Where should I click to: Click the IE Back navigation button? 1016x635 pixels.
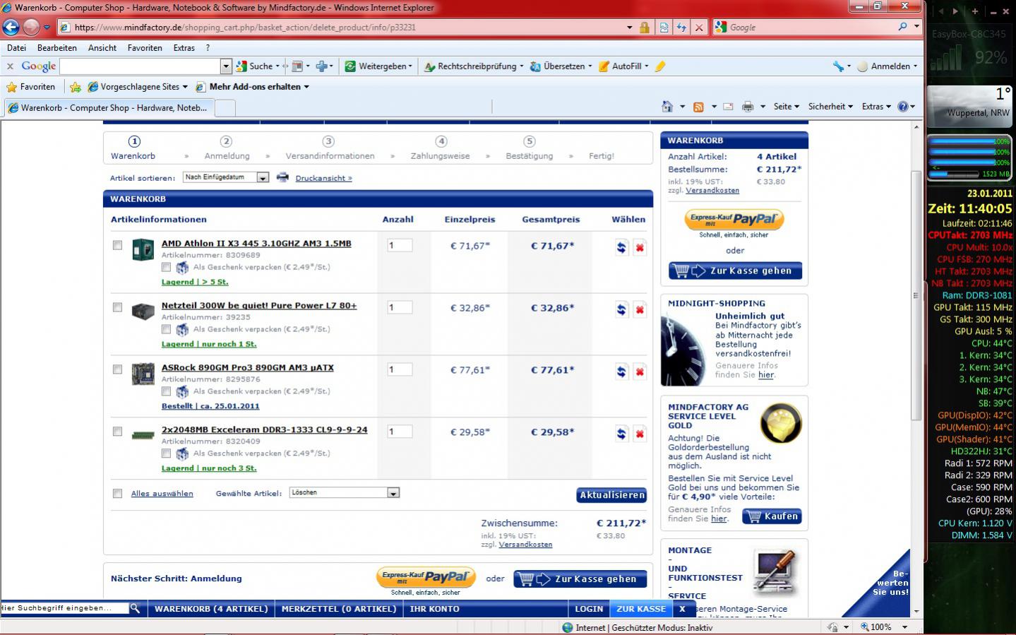[x=11, y=27]
